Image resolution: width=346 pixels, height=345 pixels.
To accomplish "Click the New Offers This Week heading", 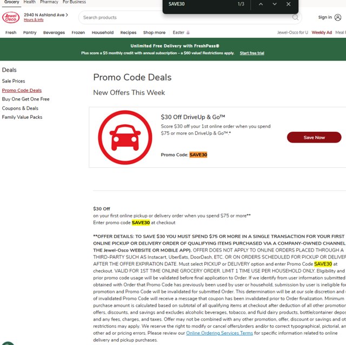I will click(x=129, y=92).
